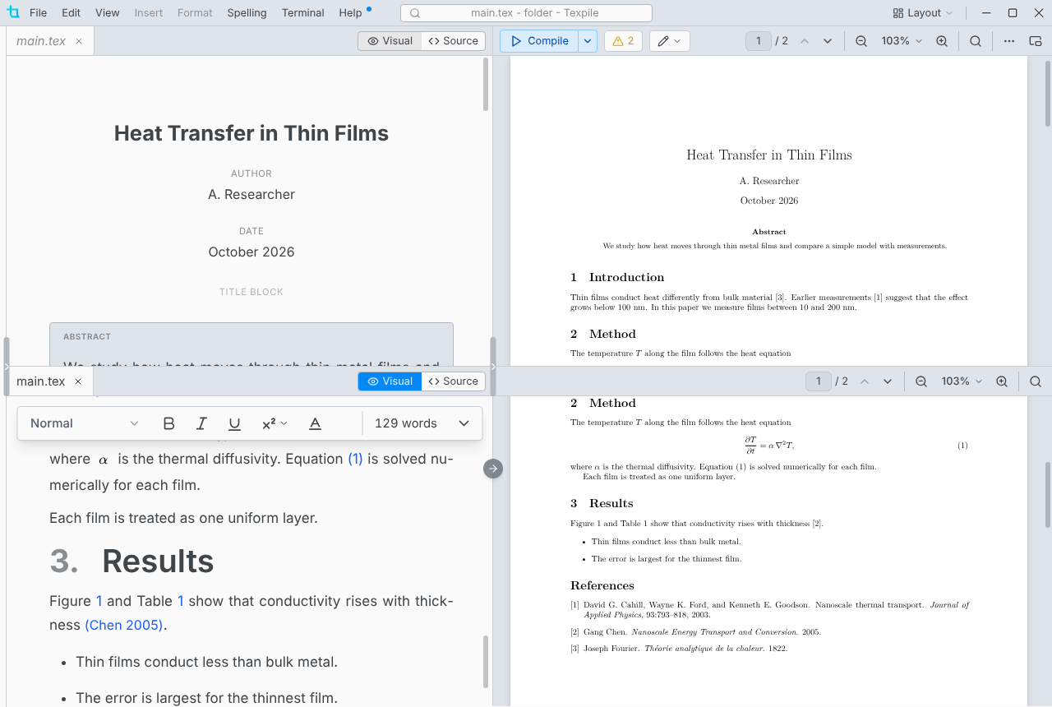The image size is (1052, 707).
Task: Switch upper editor to Visual mode
Action: (390, 41)
